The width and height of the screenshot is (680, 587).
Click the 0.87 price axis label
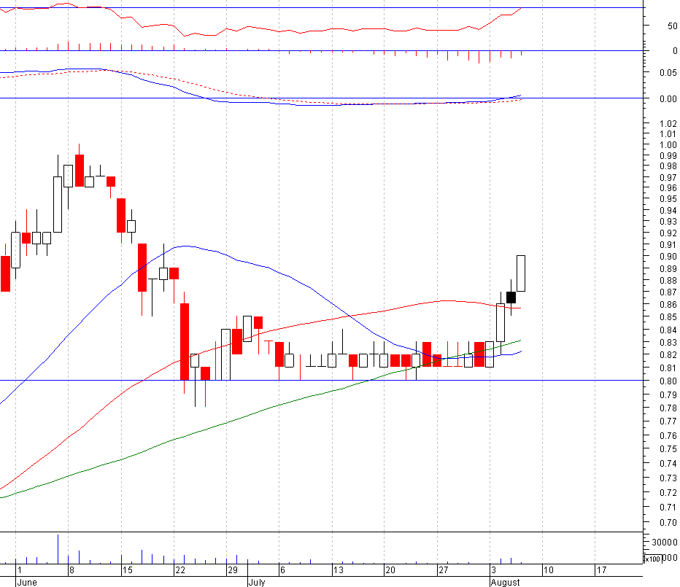tap(668, 292)
